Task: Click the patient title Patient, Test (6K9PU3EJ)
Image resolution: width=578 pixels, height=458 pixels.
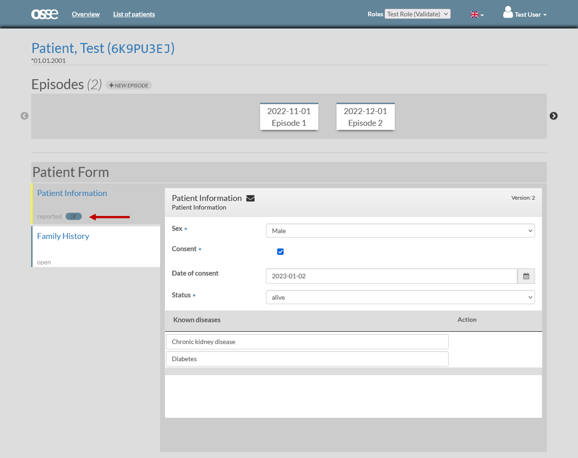Action: [103, 48]
